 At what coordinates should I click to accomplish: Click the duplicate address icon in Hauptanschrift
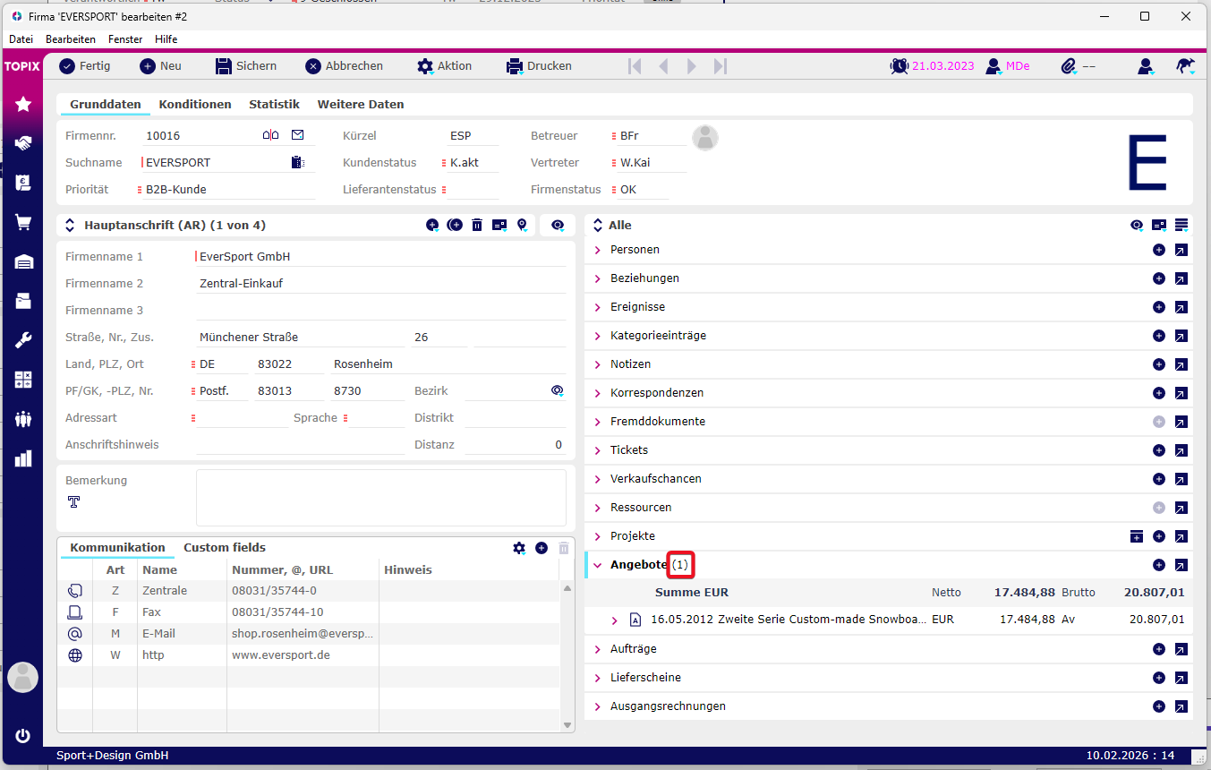click(x=455, y=226)
